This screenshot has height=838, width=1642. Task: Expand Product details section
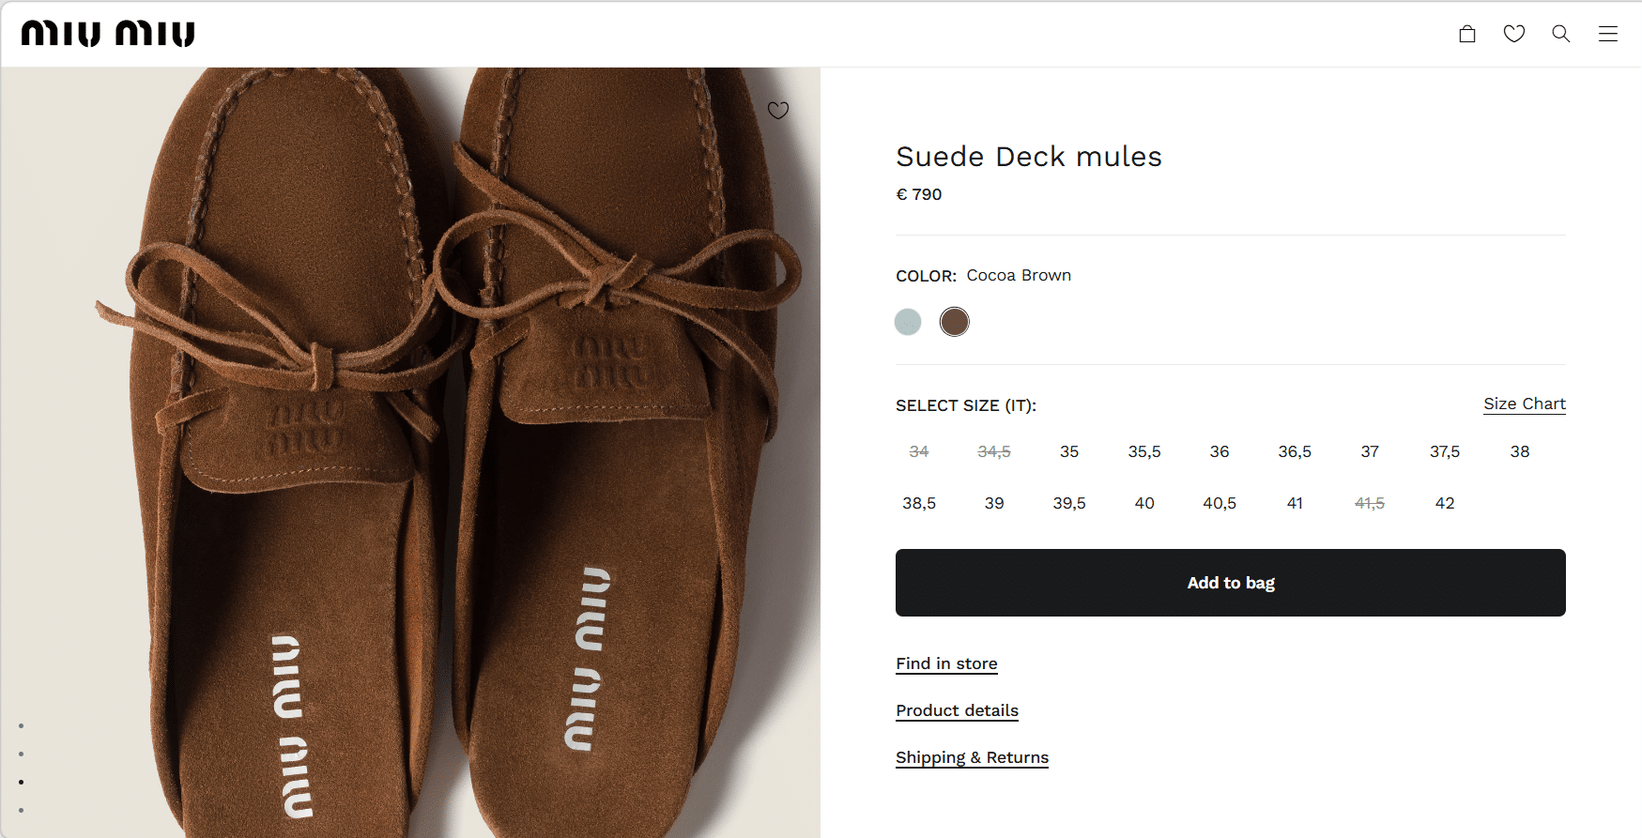pyautogui.click(x=957, y=710)
